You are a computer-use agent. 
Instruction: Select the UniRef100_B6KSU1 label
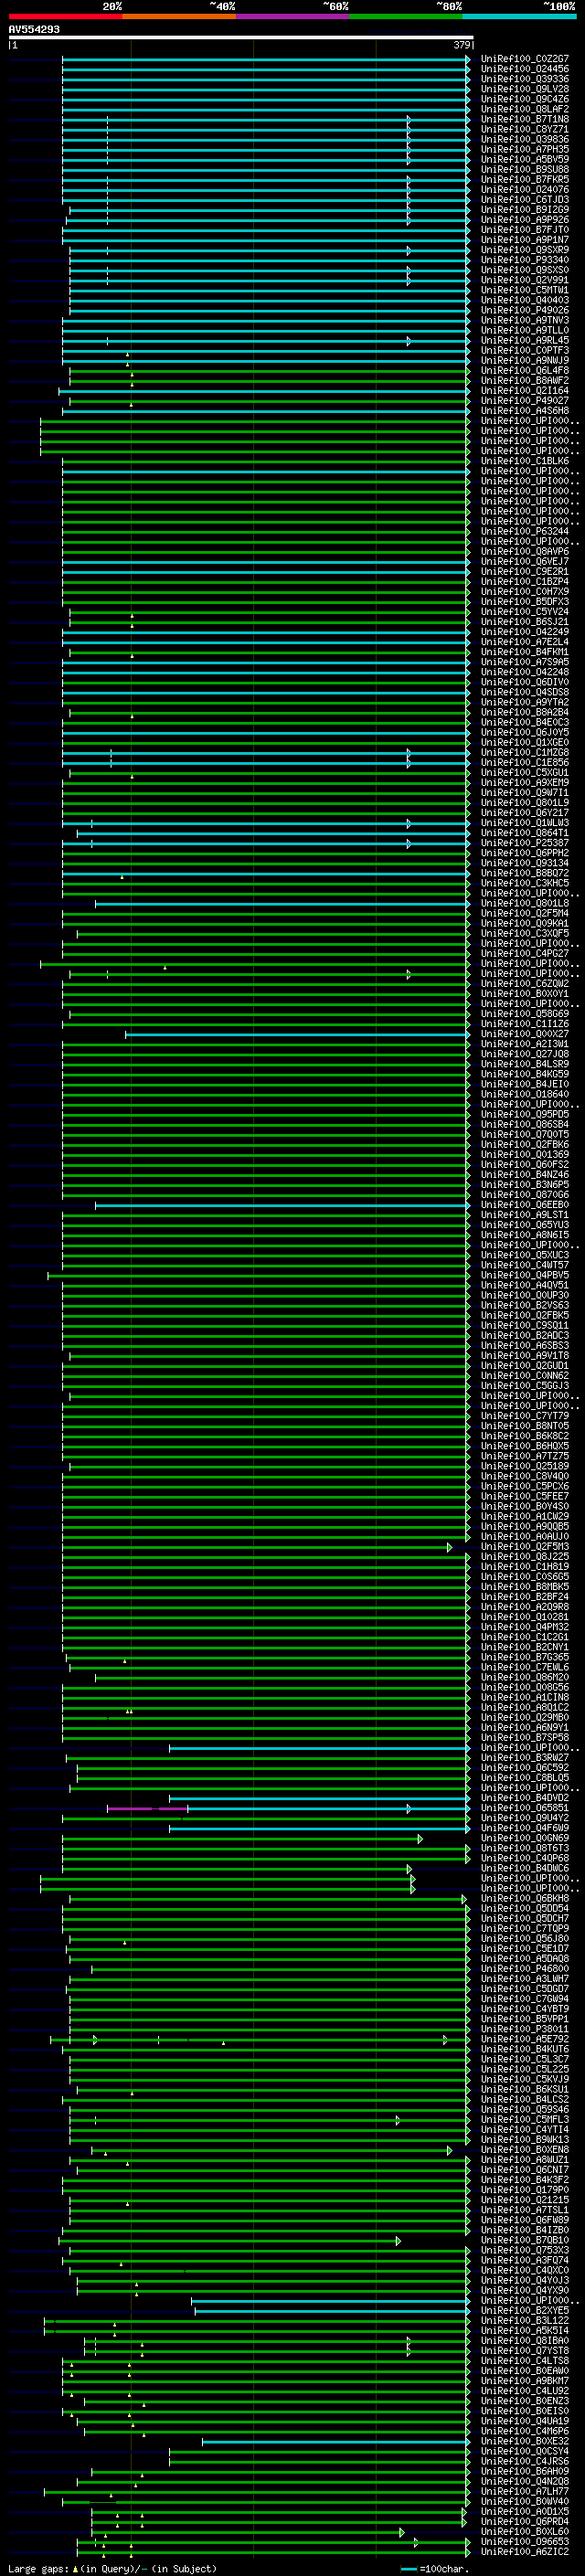coord(525,2089)
